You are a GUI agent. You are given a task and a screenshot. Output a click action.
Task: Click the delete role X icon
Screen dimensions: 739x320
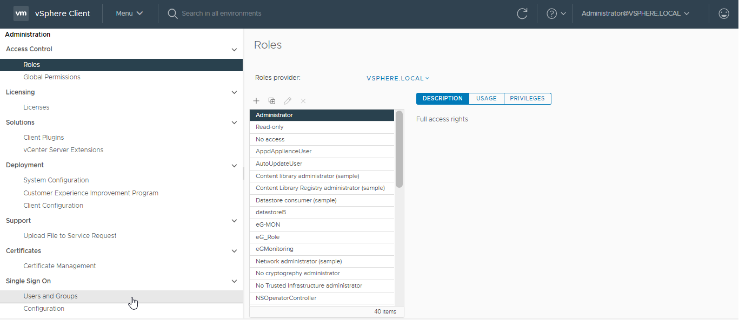(303, 101)
